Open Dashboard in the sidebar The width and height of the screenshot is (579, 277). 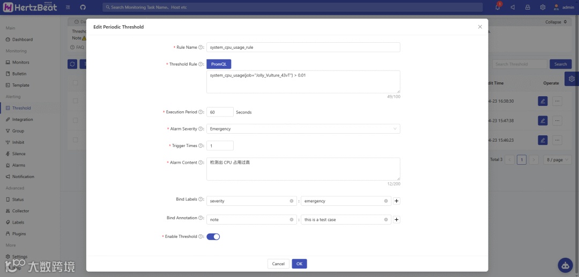pos(22,40)
